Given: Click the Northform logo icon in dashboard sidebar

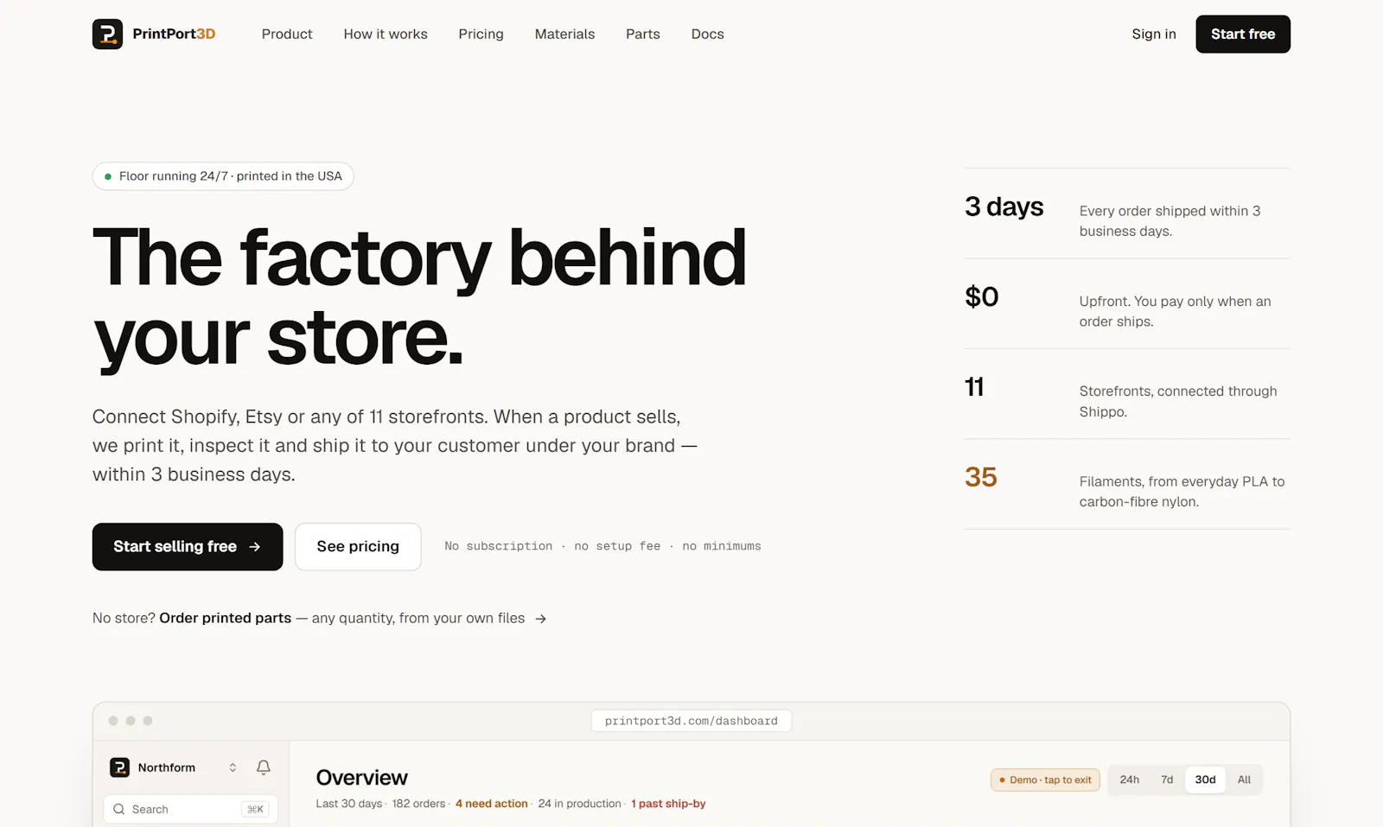Looking at the screenshot, I should 119,767.
